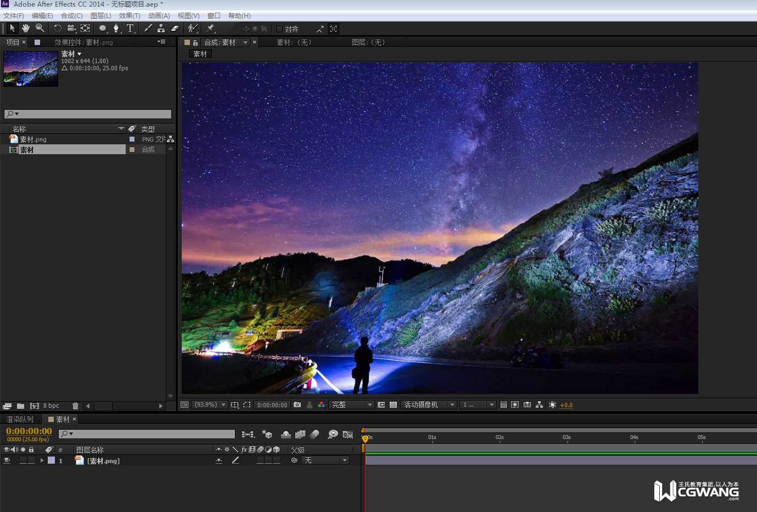The width and height of the screenshot is (757, 512).
Task: Expand the 素材.png layer properties
Action: coord(42,460)
